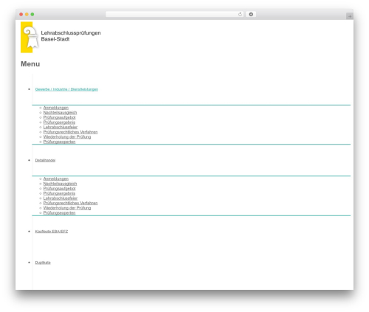
Task: Open Prüfungsexperten under Detailhandel section
Action: (x=59, y=213)
